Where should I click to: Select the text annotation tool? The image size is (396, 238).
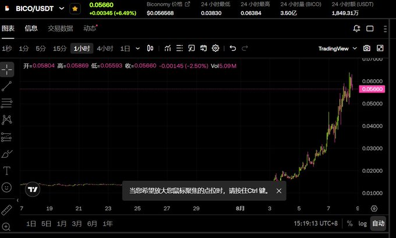click(6, 170)
